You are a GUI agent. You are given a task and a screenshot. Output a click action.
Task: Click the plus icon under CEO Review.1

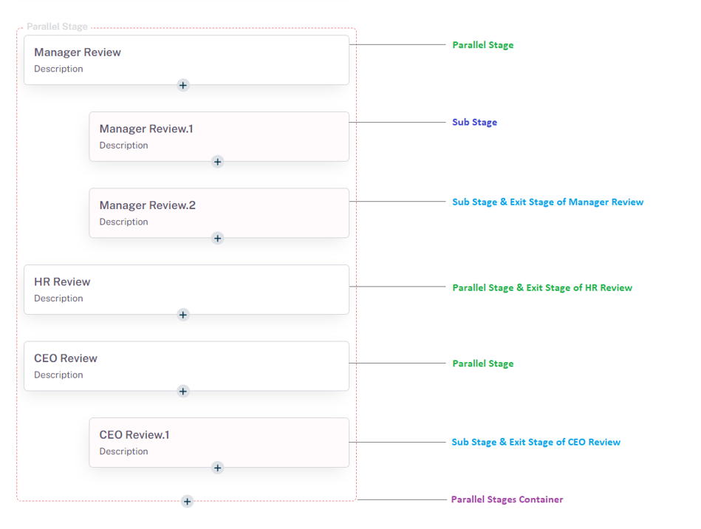pyautogui.click(x=217, y=468)
